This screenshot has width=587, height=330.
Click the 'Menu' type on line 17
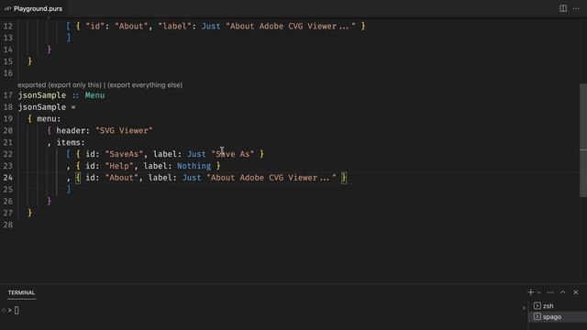pyautogui.click(x=94, y=95)
